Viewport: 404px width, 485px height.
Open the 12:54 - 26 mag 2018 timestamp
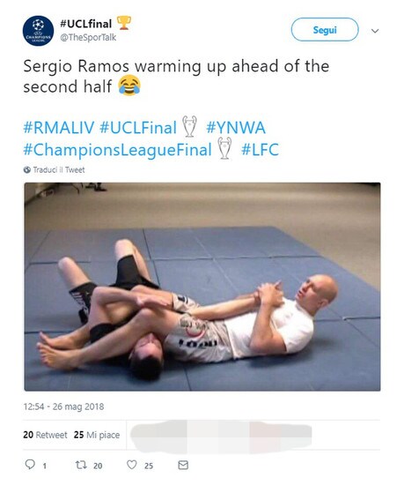[63, 407]
